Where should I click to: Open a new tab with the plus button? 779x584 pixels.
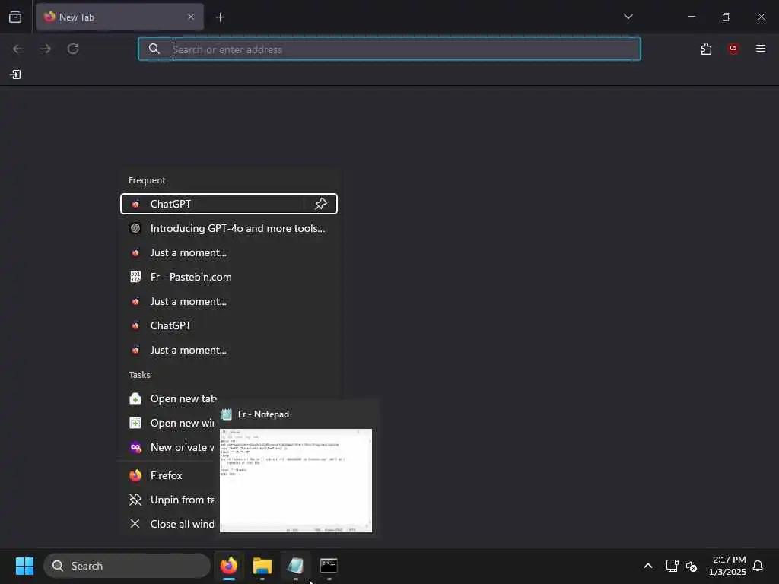click(x=220, y=17)
